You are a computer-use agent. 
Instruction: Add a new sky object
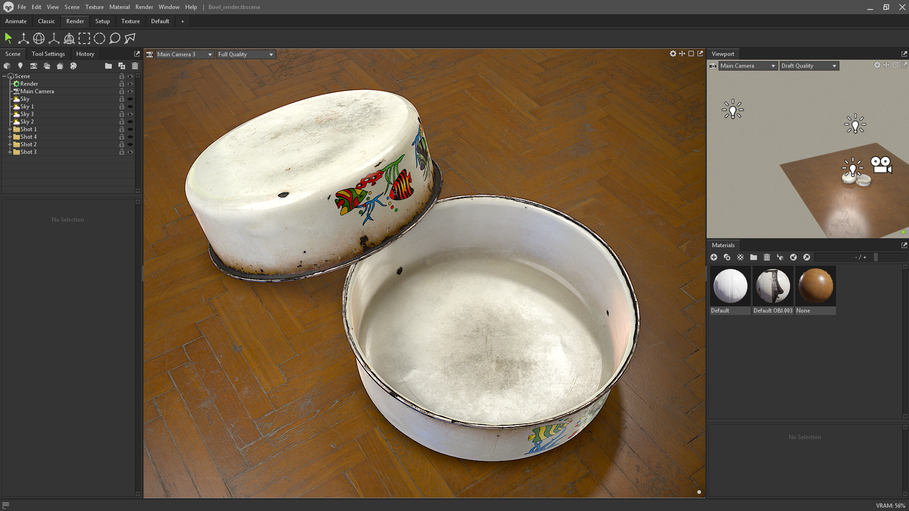[x=47, y=66]
